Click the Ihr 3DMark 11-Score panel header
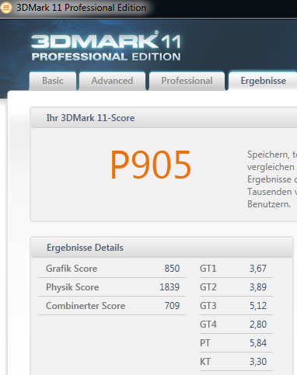The image size is (297, 375). (x=164, y=118)
